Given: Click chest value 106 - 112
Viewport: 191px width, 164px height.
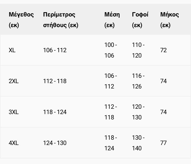Looking at the screenshot, I should [x=55, y=50].
